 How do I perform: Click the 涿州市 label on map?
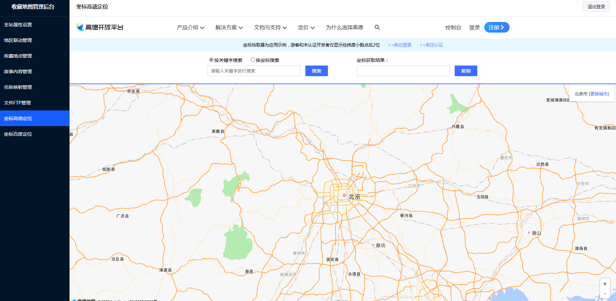point(299,253)
